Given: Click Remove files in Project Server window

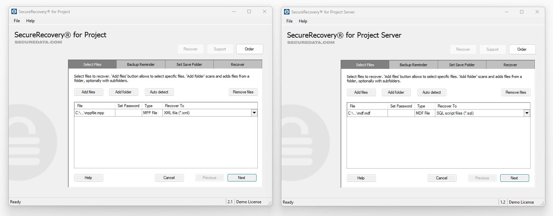Looking at the screenshot, I should [x=516, y=92].
